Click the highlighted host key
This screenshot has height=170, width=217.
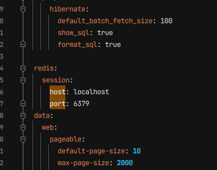[x=58, y=92]
